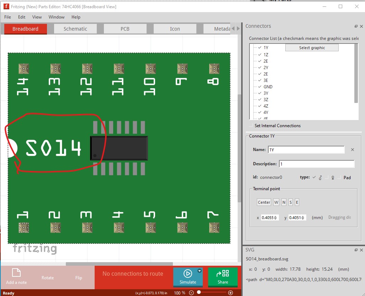The width and height of the screenshot is (365, 296).
Task: Click the connector Description input field
Action: (x=317, y=164)
